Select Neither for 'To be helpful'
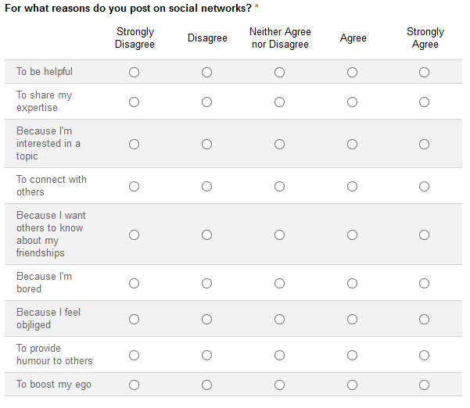This screenshot has width=470, height=408. pos(279,72)
